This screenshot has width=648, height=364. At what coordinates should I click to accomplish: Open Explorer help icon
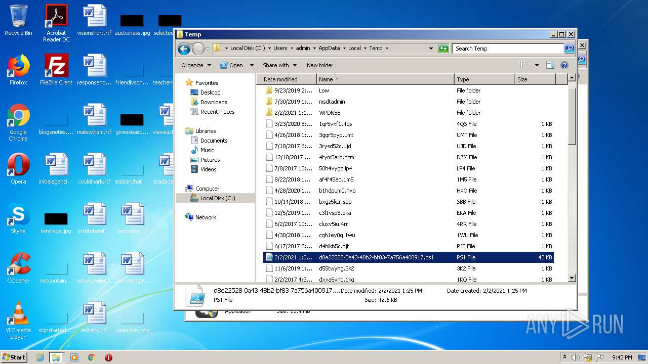[564, 65]
